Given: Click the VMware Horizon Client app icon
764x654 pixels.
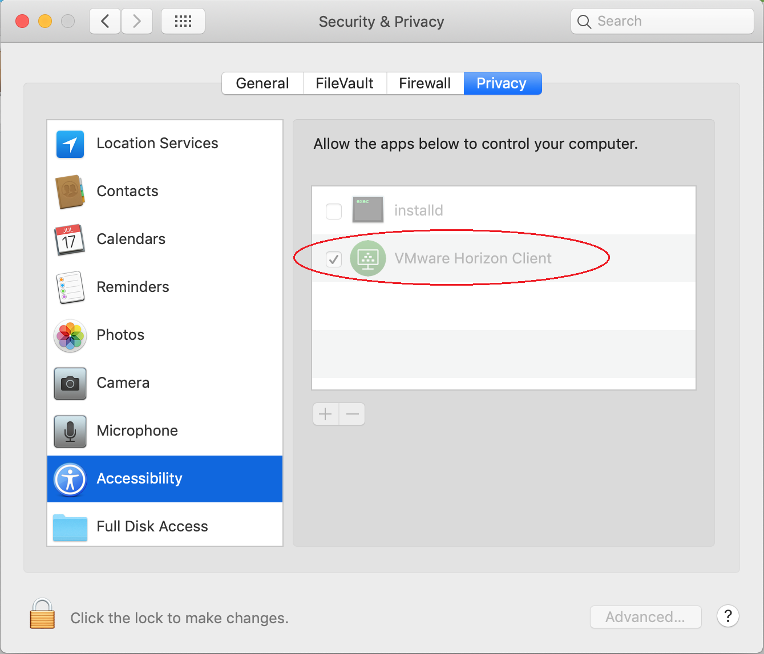Looking at the screenshot, I should pos(368,258).
